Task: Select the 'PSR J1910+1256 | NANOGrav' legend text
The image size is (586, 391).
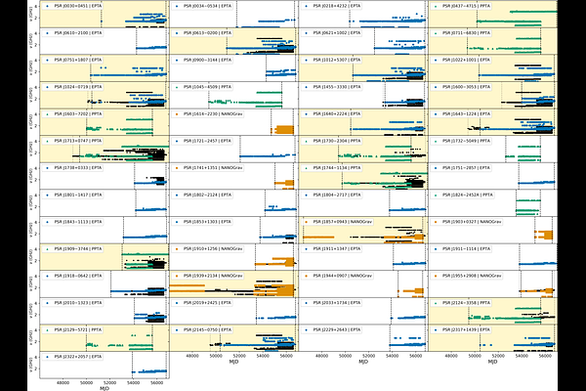Action: [213, 249]
